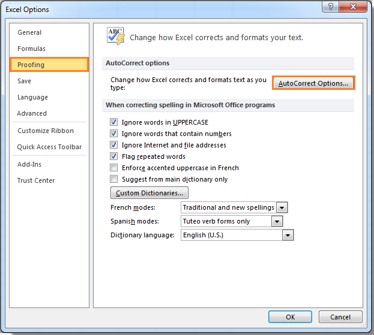The image size is (374, 335).
Task: Go to Quick Access Toolbar settings
Action: point(49,147)
